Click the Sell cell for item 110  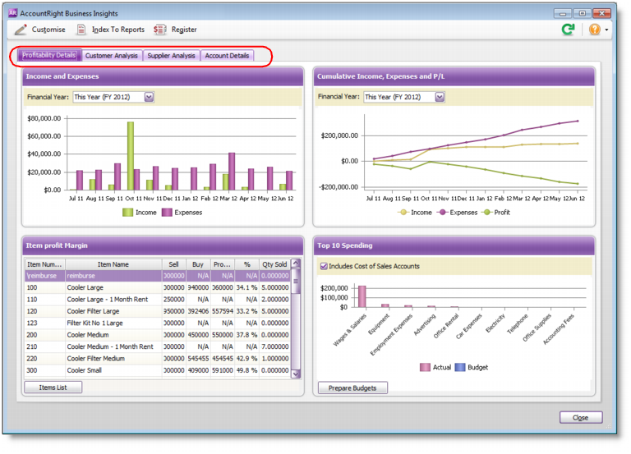point(174,300)
